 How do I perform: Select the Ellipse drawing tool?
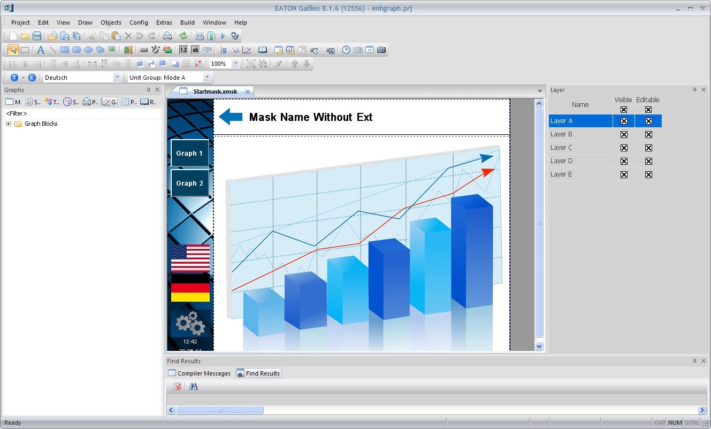(x=88, y=50)
